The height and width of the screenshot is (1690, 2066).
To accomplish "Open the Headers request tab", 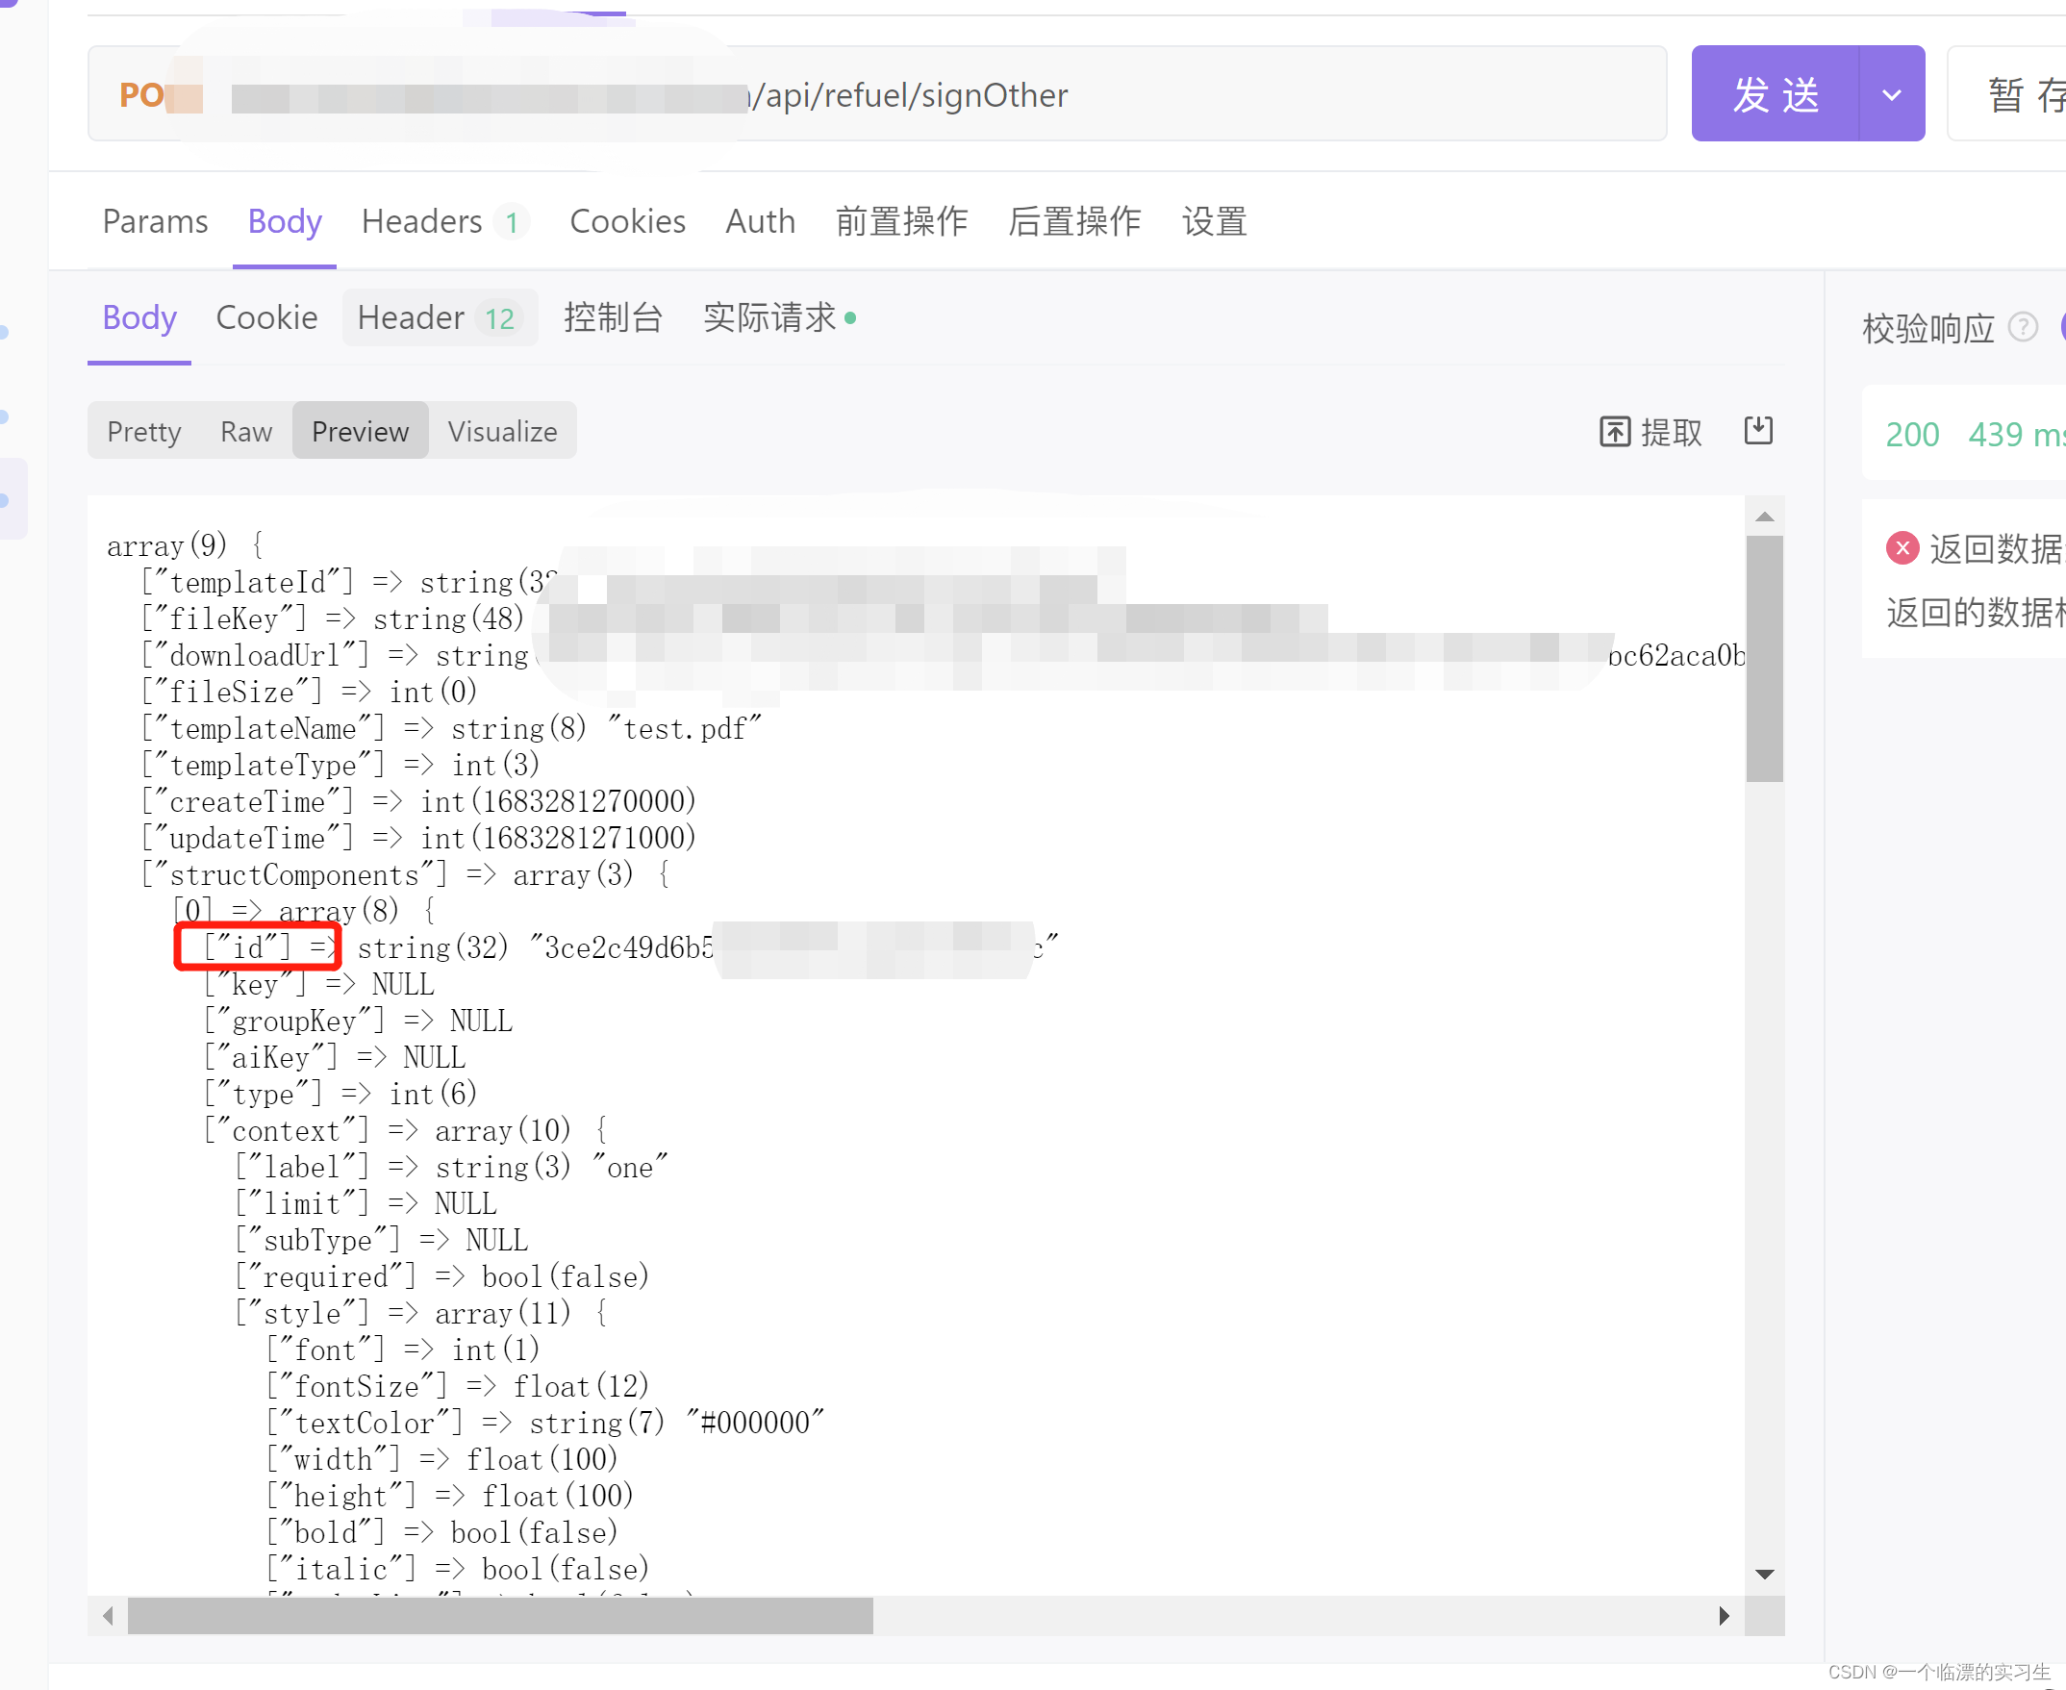I will 420,221.
